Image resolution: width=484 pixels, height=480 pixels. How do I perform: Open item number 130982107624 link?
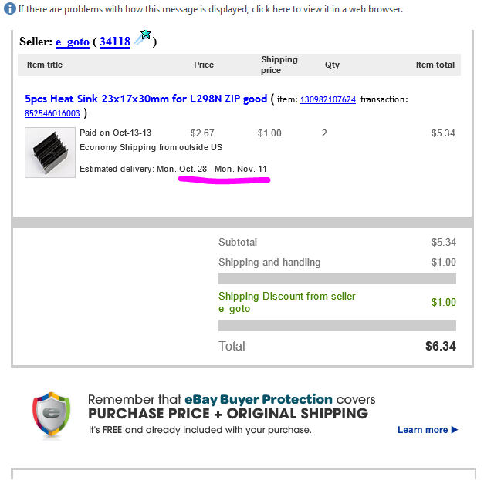tap(328, 99)
